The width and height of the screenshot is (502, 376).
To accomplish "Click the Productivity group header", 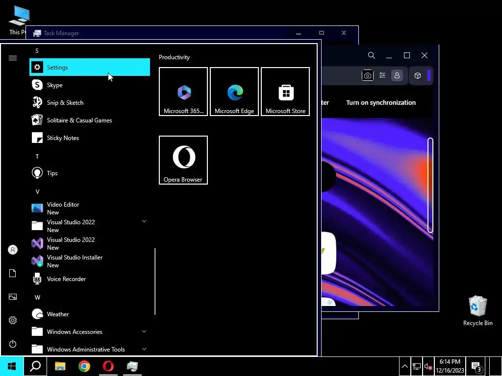I will tap(174, 57).
